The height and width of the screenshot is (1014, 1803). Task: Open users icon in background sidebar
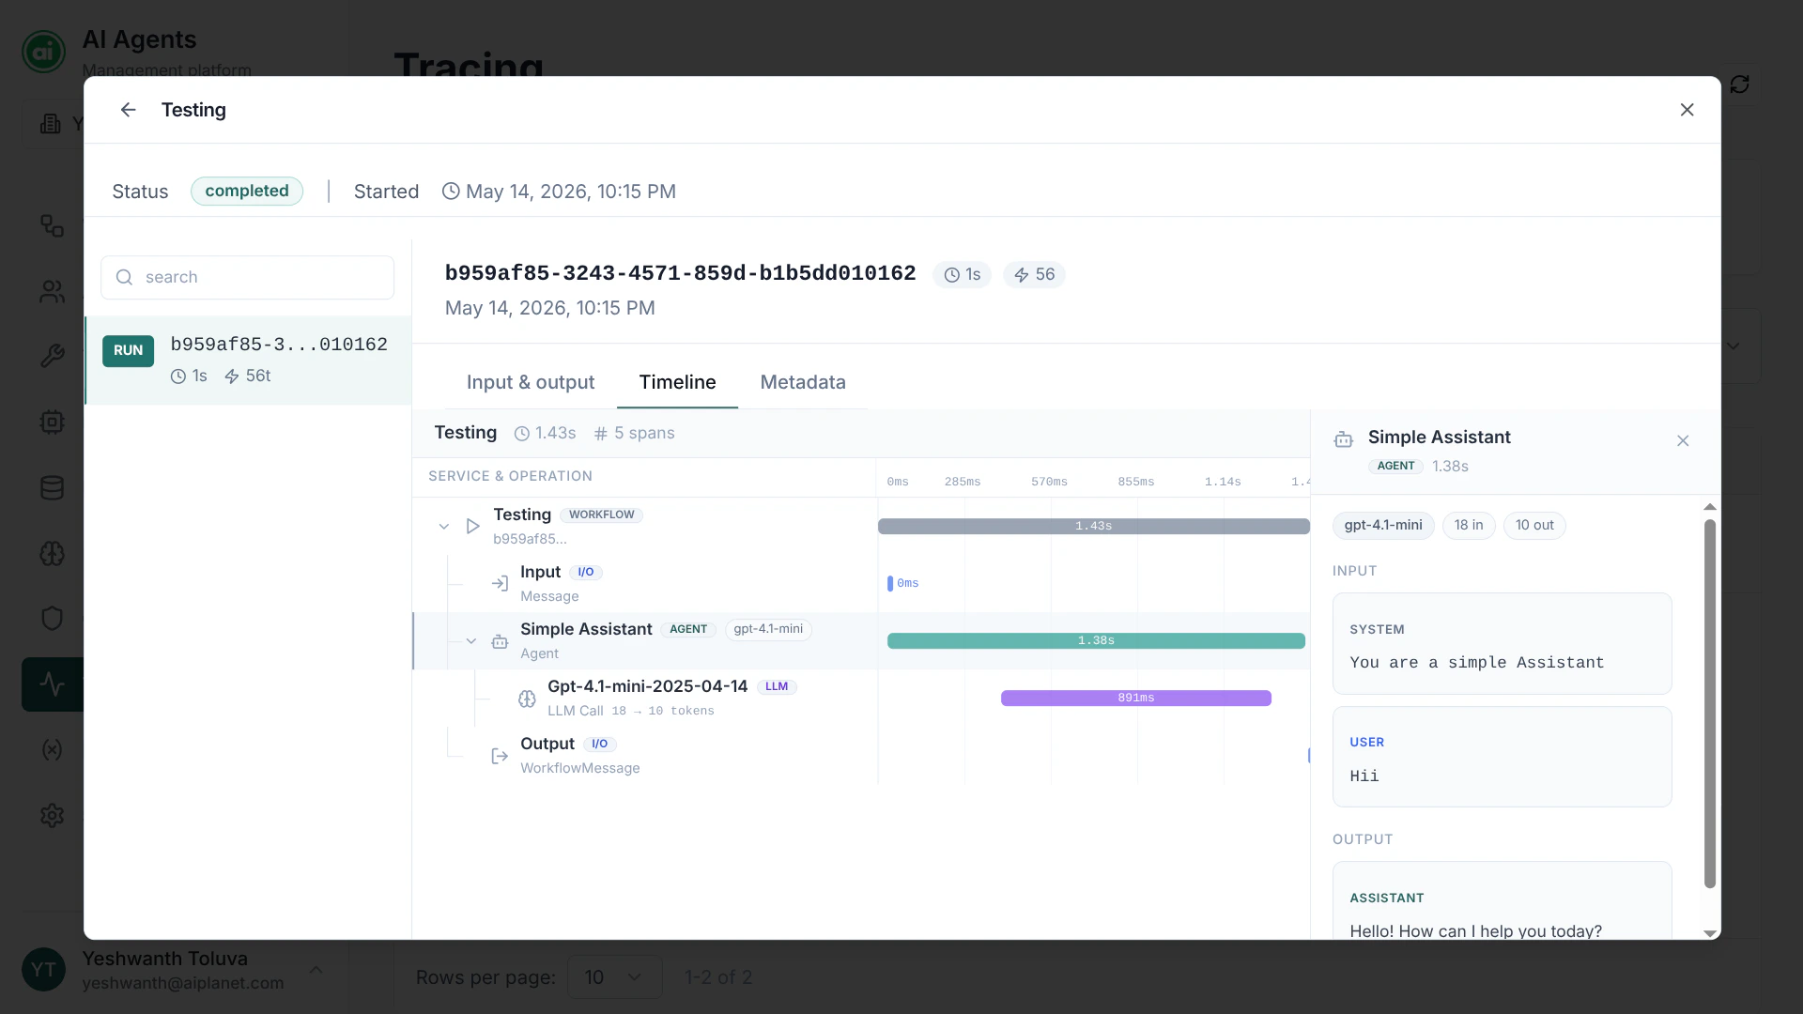pyautogui.click(x=52, y=292)
